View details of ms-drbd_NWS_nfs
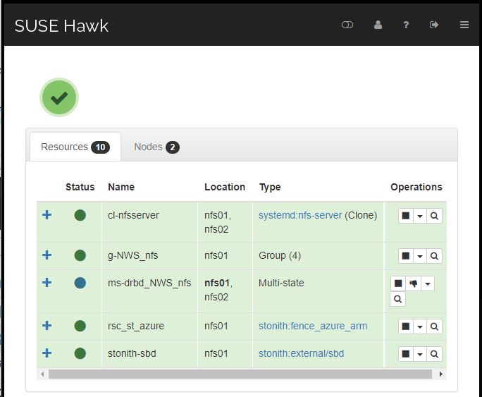Image resolution: width=482 pixels, height=397 pixels. (x=397, y=299)
